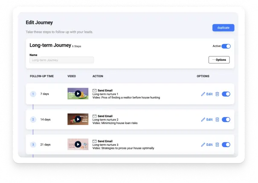The height and width of the screenshot is (183, 258).
Task: Click the pencil Edit icon for Long-term nurture 1
Action: [203, 94]
